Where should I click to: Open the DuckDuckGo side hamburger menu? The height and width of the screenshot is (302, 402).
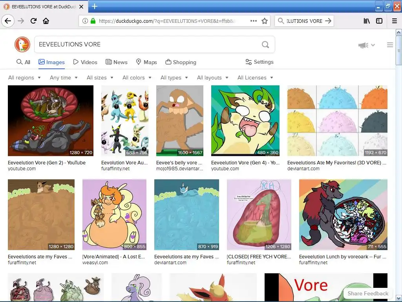click(x=390, y=45)
